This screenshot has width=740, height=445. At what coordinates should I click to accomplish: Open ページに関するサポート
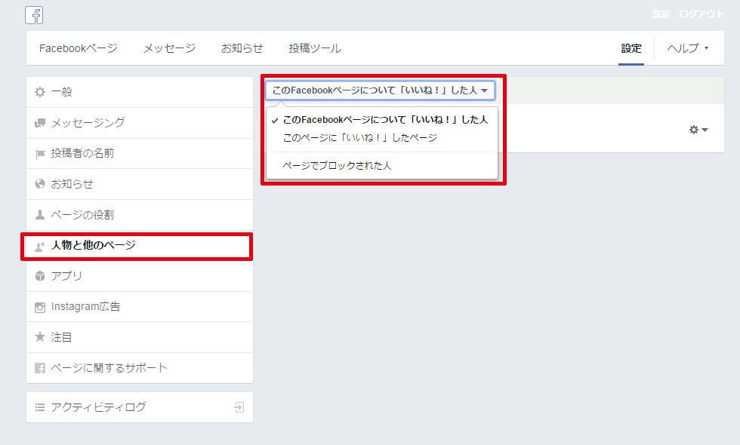tap(140, 368)
